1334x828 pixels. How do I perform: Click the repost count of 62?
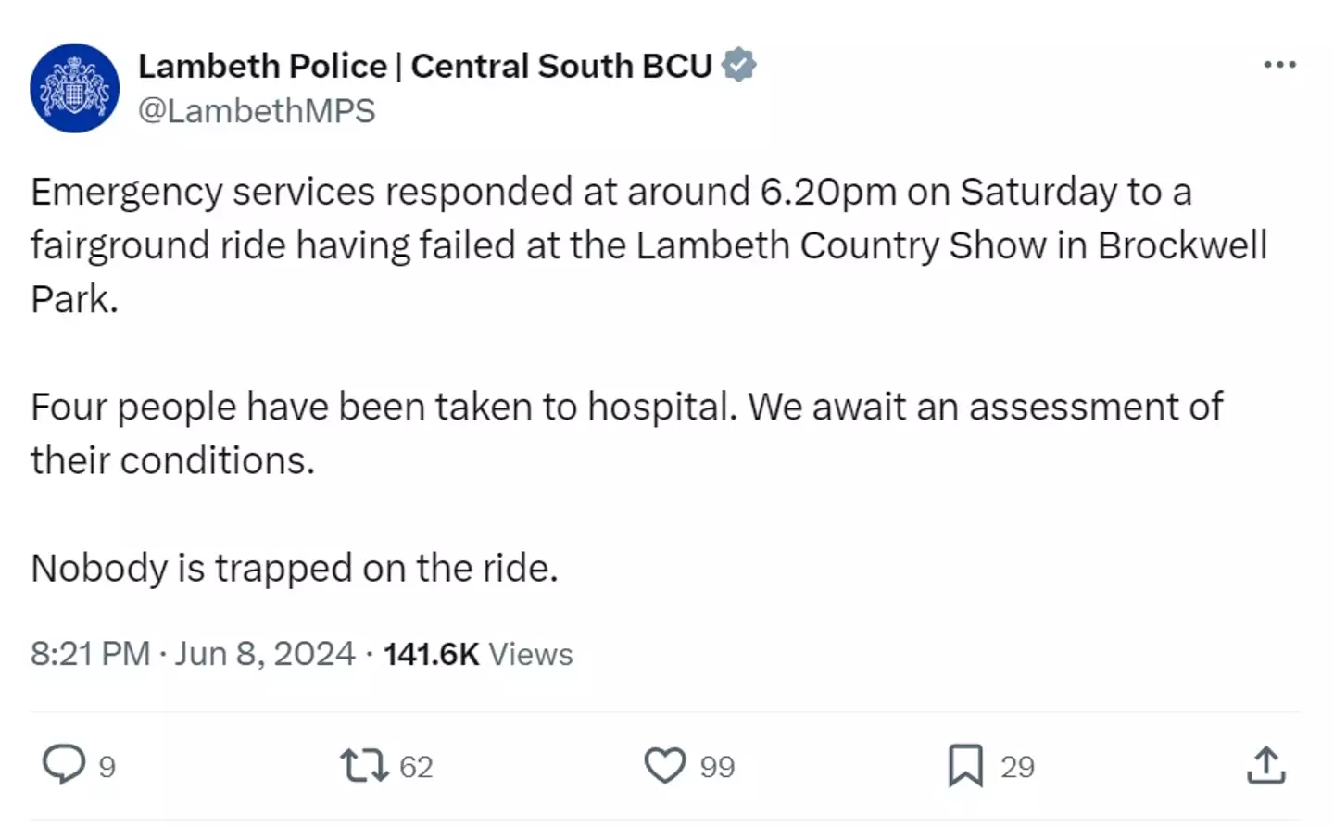tap(416, 767)
